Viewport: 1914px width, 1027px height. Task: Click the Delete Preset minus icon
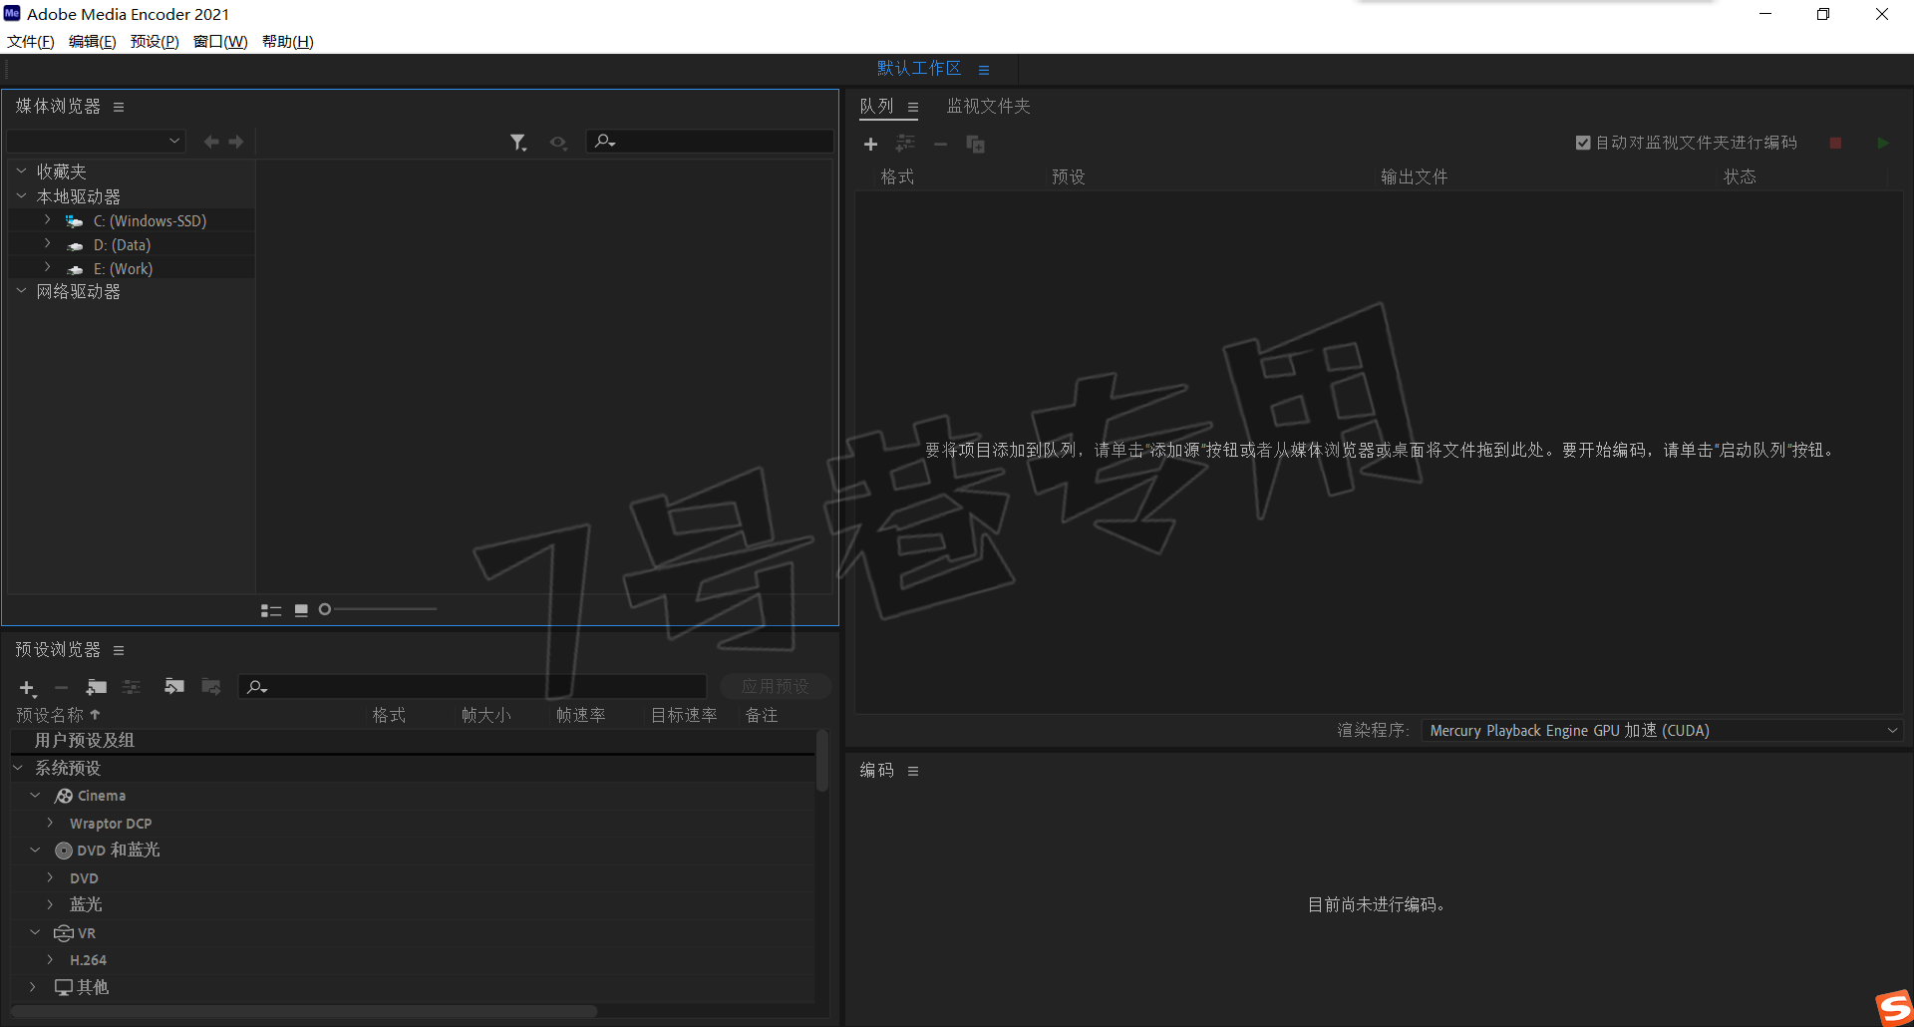(x=61, y=687)
